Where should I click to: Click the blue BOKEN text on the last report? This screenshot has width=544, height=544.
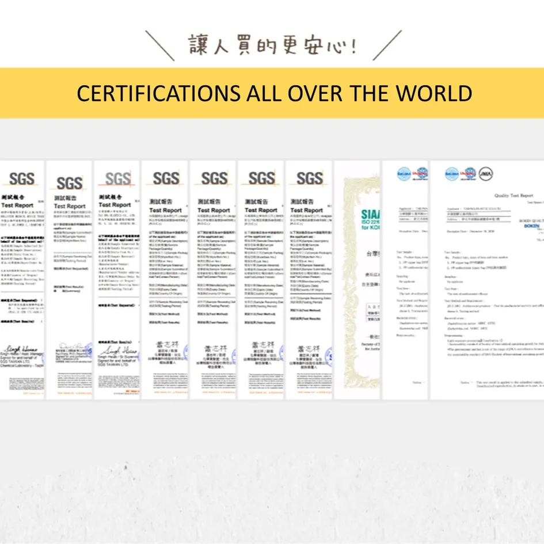point(532,226)
